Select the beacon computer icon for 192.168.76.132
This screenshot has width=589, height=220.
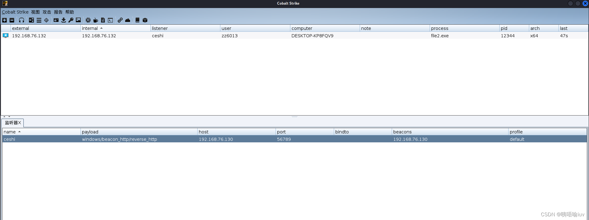(x=6, y=35)
